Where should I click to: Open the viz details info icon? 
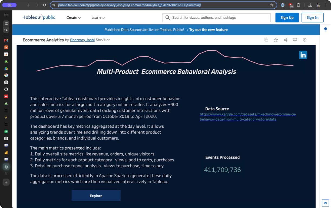pyautogui.click(x=304, y=40)
